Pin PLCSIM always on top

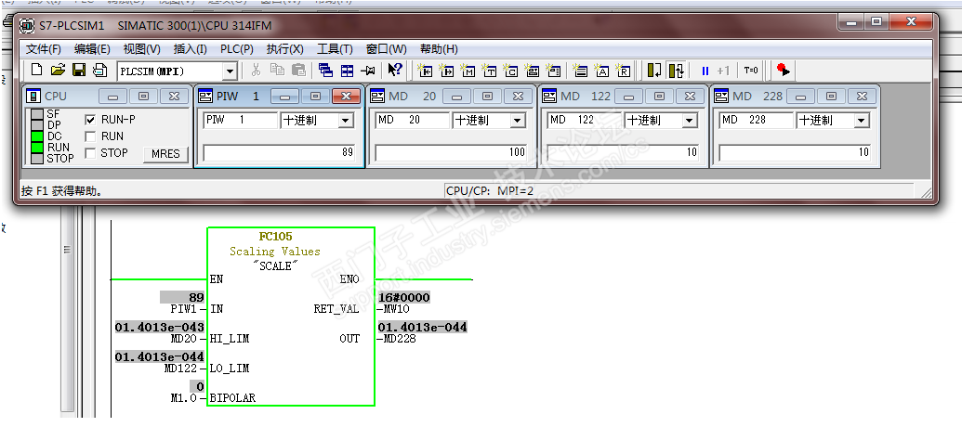pos(368,71)
